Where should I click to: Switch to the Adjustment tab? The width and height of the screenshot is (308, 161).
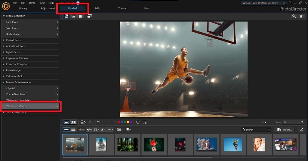pos(48,8)
